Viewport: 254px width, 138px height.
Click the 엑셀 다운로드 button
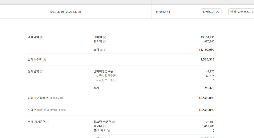pos(240,12)
